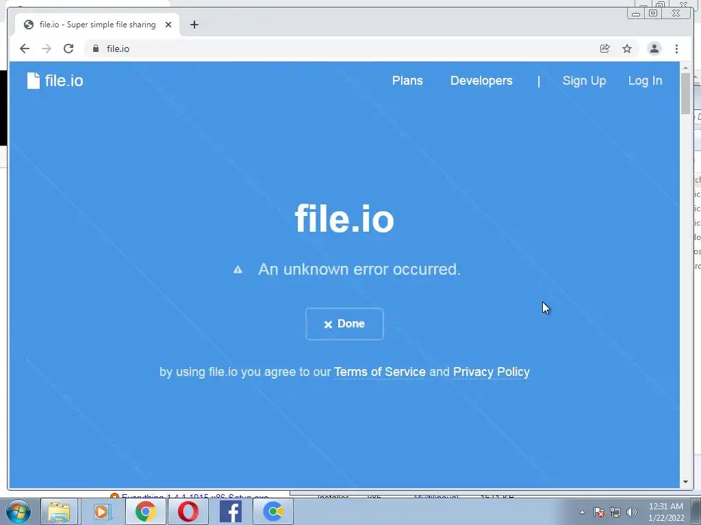Open the Plans page

[x=407, y=81]
